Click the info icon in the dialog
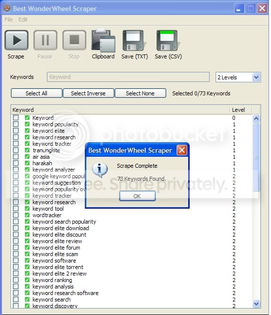 (100, 170)
